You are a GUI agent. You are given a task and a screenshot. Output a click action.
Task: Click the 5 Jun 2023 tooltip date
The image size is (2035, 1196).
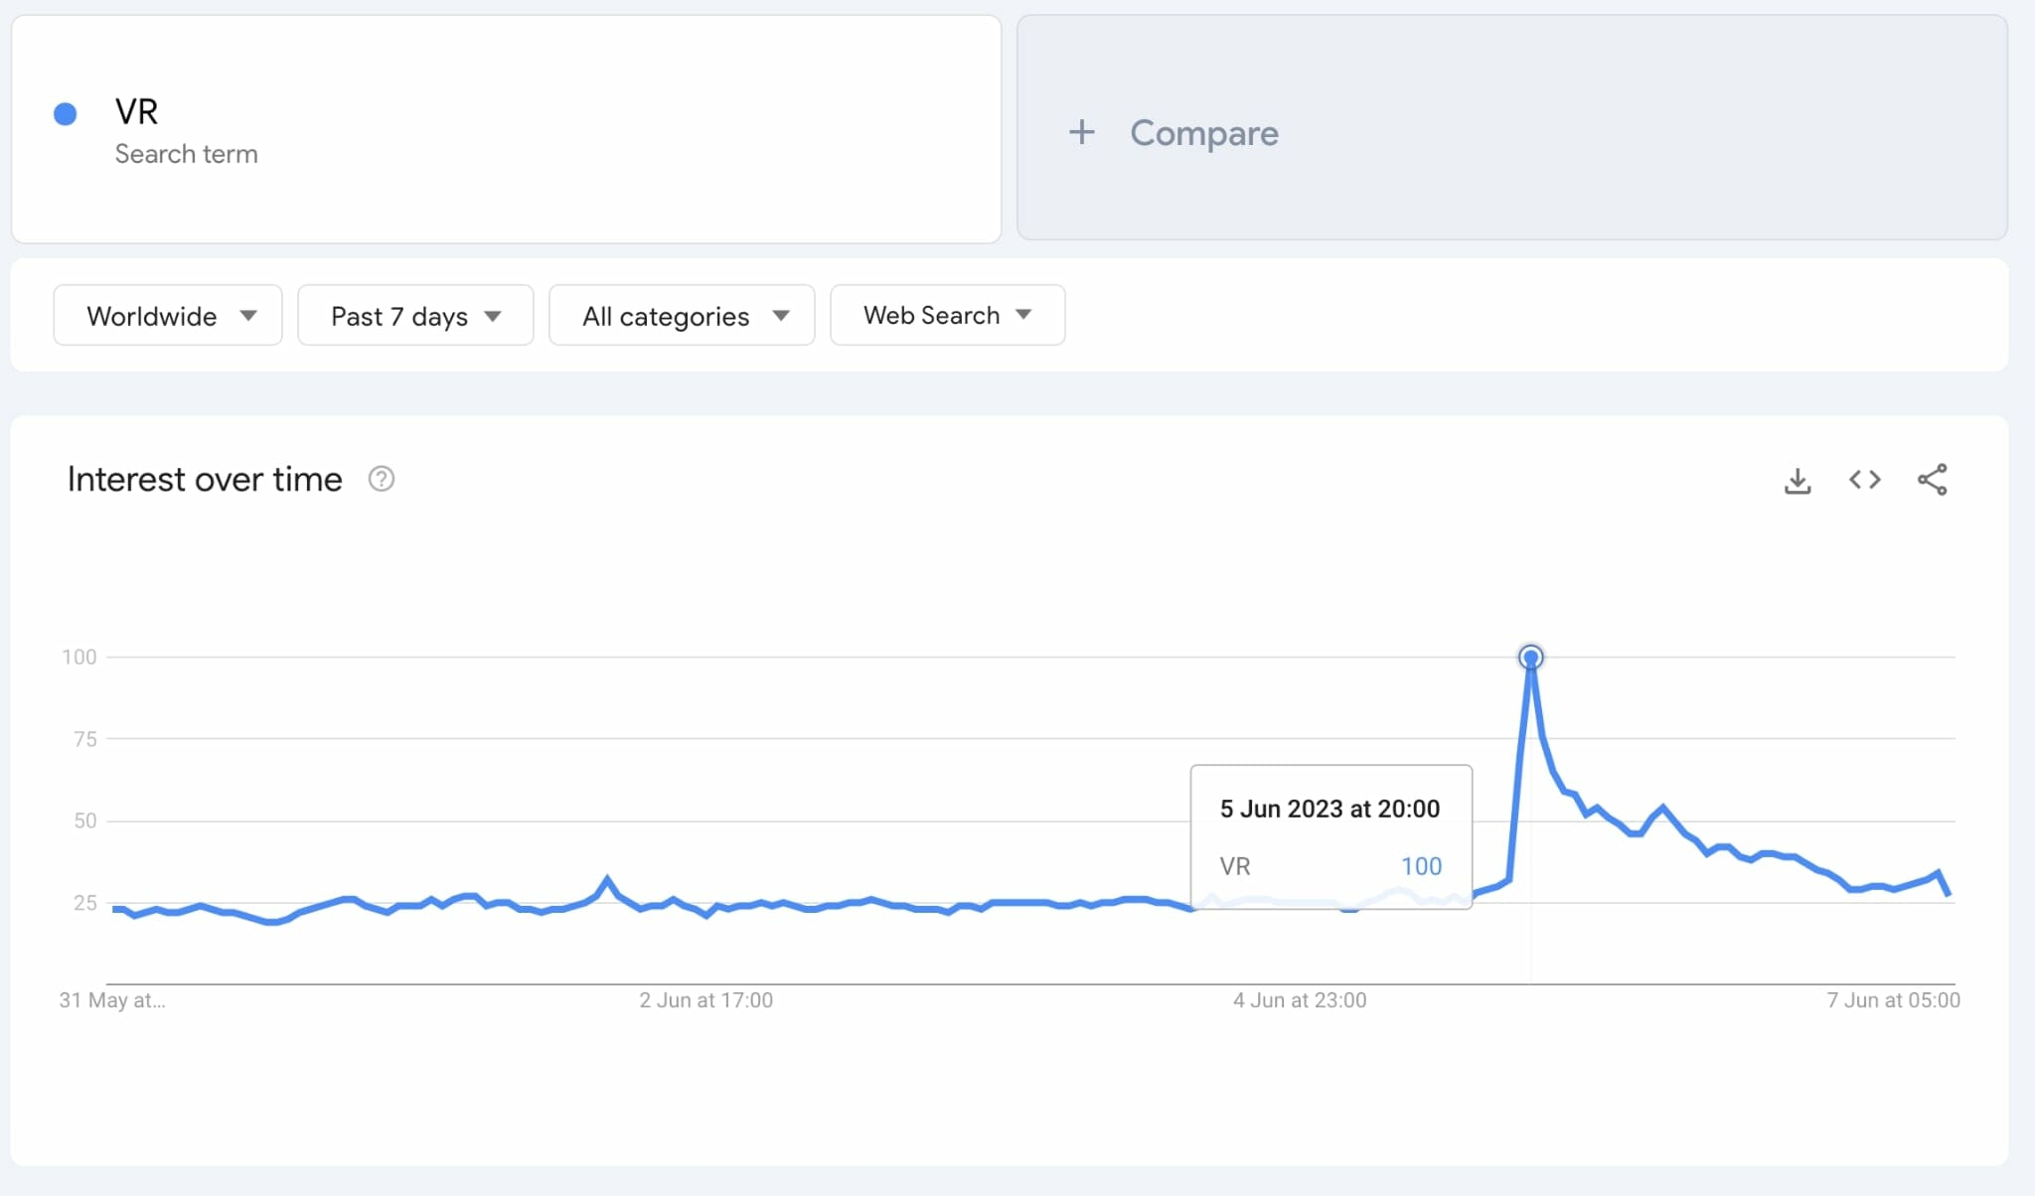pos(1330,809)
